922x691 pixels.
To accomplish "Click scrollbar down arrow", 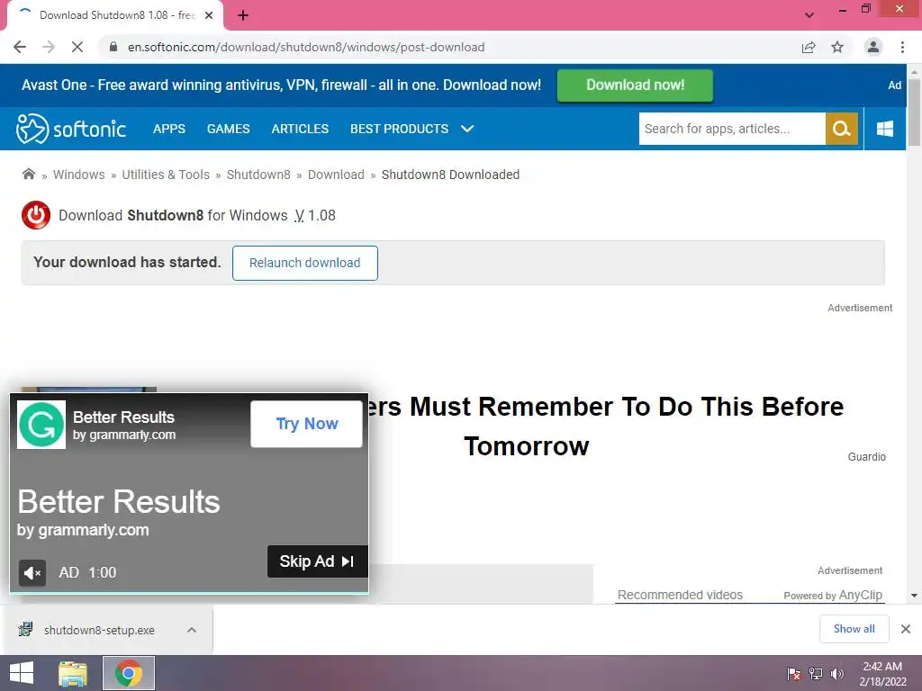I will click(x=914, y=596).
